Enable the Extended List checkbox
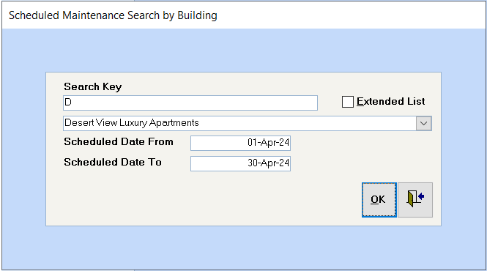The height and width of the screenshot is (271, 487). click(x=348, y=102)
